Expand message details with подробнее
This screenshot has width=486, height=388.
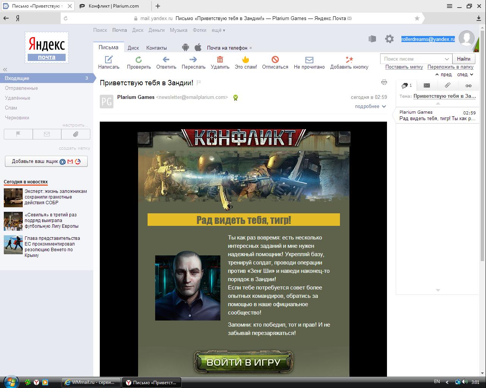(x=370, y=106)
